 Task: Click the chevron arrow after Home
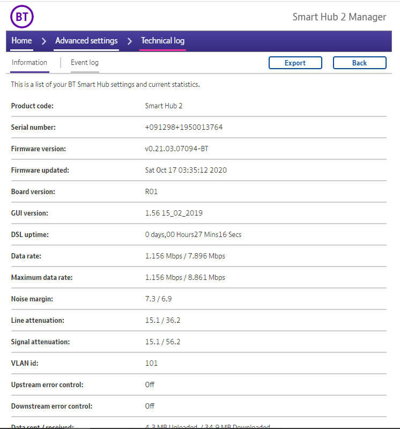tap(44, 41)
